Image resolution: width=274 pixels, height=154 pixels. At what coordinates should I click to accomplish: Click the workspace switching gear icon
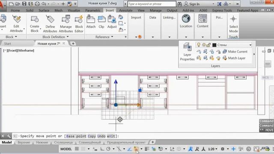pyautogui.click(x=223, y=149)
